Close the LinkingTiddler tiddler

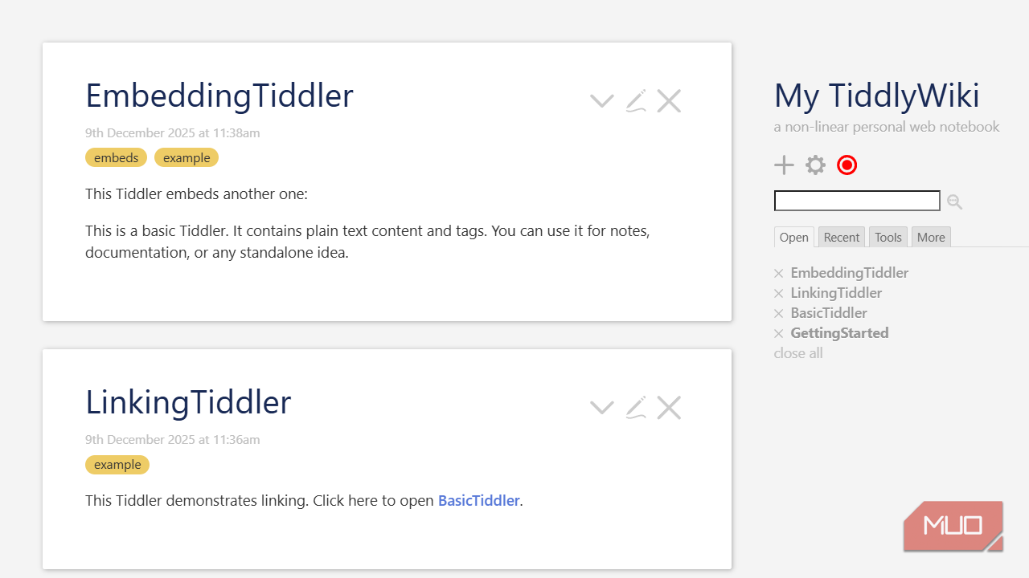pos(669,408)
